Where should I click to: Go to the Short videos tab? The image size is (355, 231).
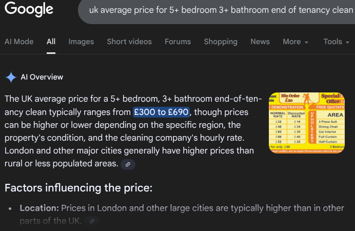[x=129, y=42]
